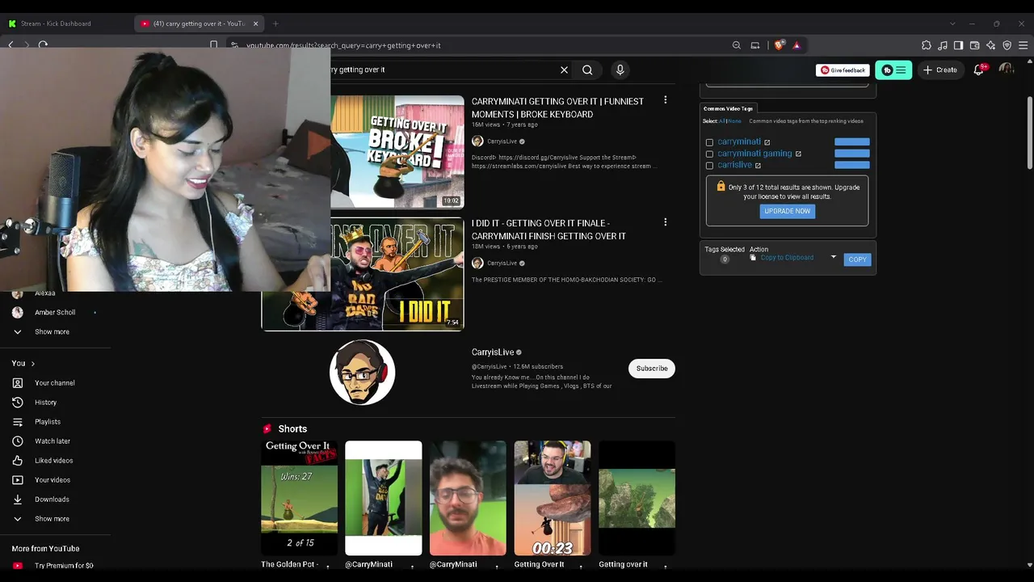This screenshot has height=582, width=1034.
Task: Open the CarryisLive channel avatar
Action: [x=363, y=372]
